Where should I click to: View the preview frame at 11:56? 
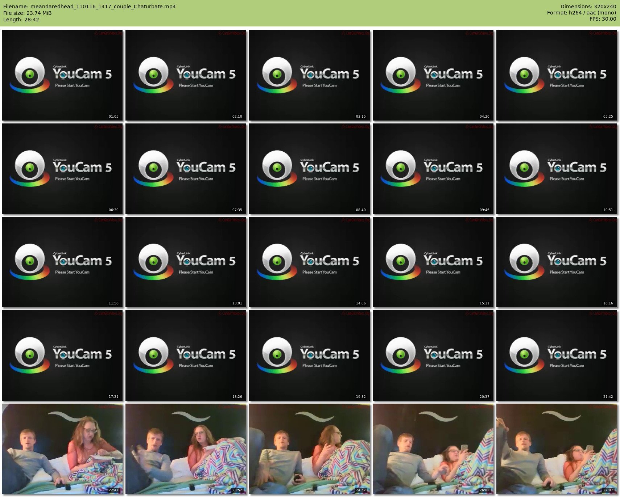62,262
